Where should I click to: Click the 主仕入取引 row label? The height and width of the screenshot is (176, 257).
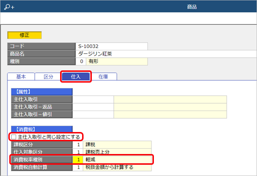42,99
